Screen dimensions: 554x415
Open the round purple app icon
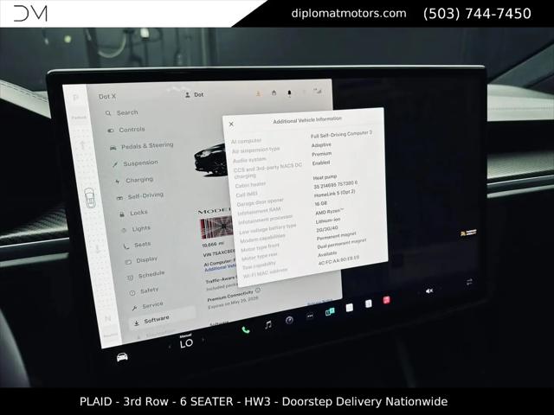[x=289, y=320]
